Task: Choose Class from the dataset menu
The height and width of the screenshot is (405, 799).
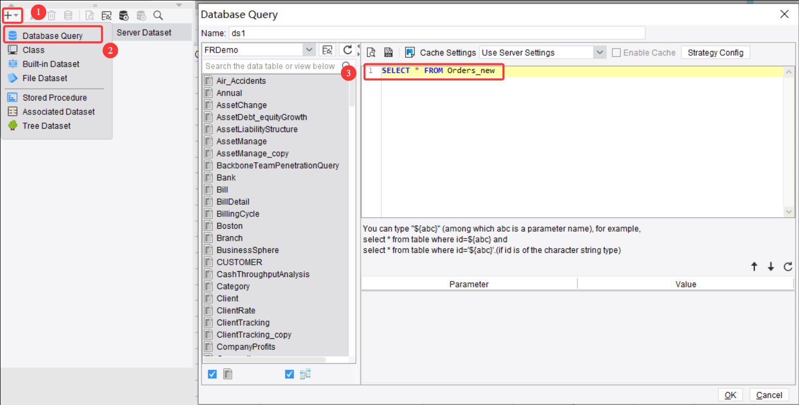Action: tap(33, 50)
